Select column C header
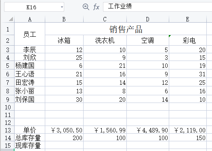This screenshot has width=212, height=151. click(105, 19)
